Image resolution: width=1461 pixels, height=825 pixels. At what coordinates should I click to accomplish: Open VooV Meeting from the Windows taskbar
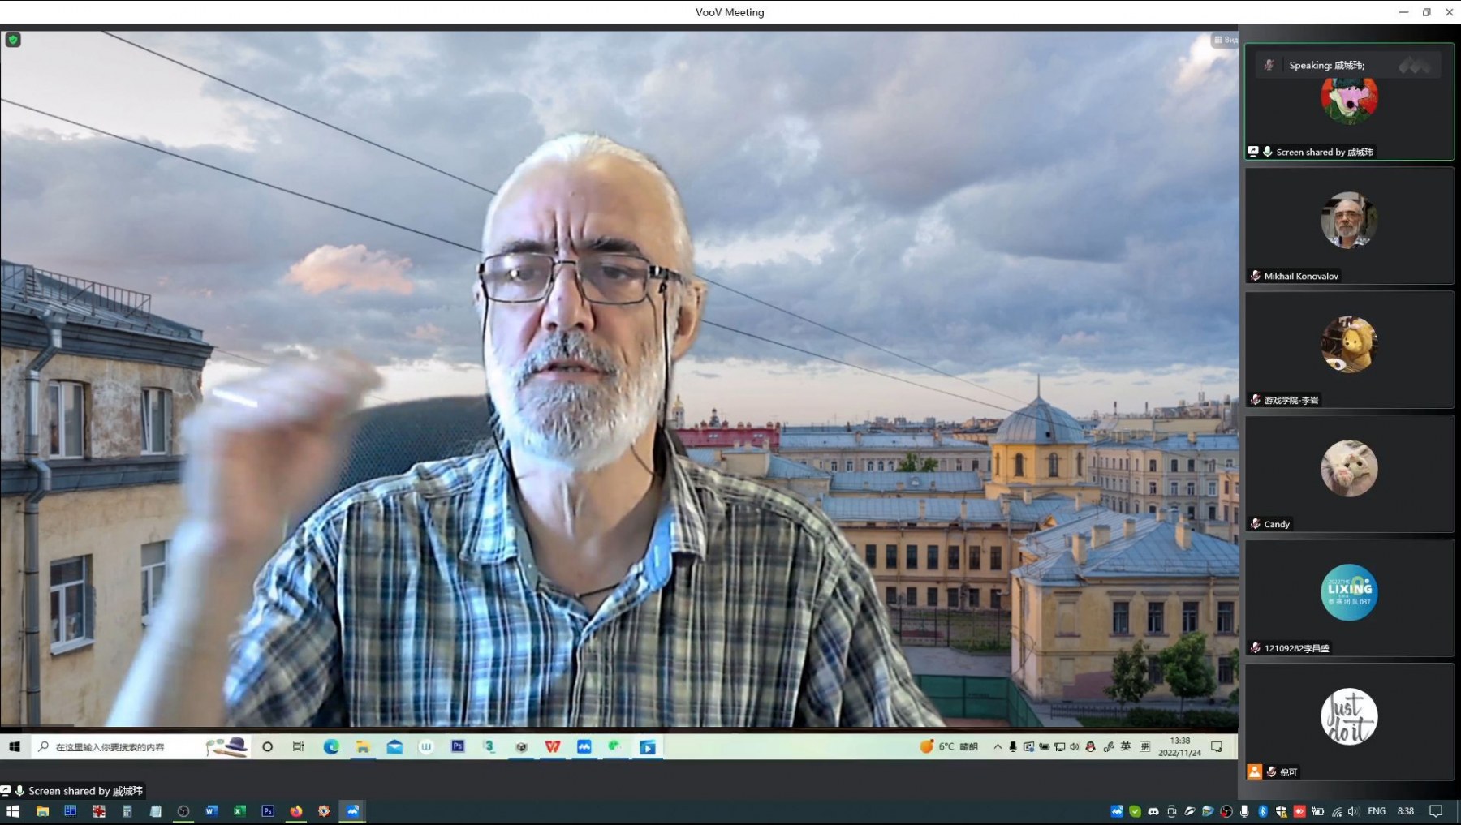click(x=352, y=811)
